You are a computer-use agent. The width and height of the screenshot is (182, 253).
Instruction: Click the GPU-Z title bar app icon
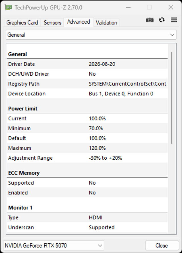(x=8, y=7)
